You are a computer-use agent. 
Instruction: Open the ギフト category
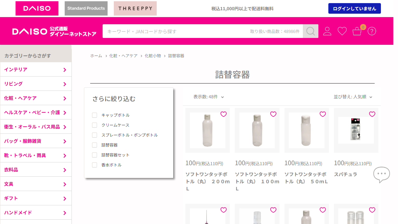[x=36, y=198]
